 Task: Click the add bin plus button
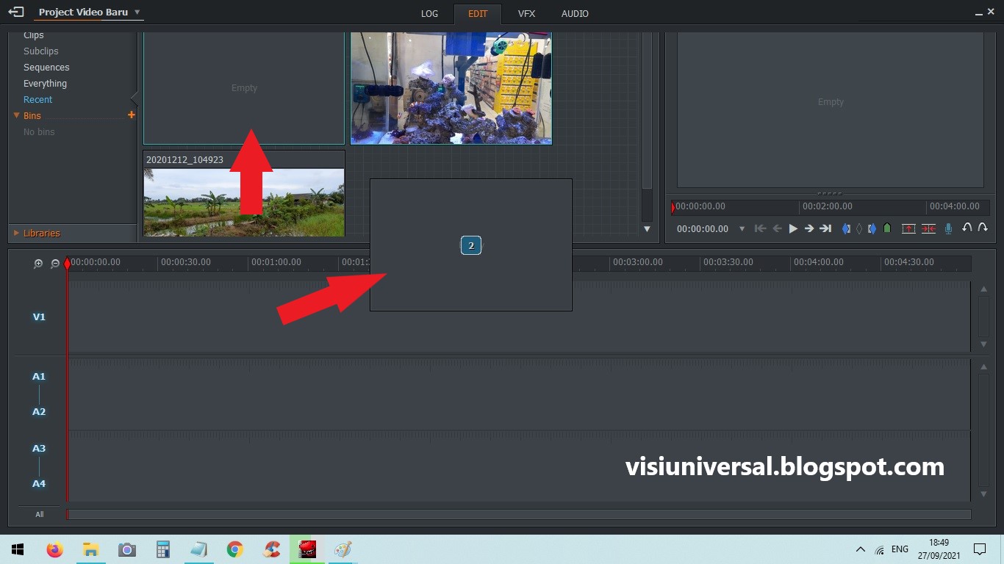click(x=131, y=115)
